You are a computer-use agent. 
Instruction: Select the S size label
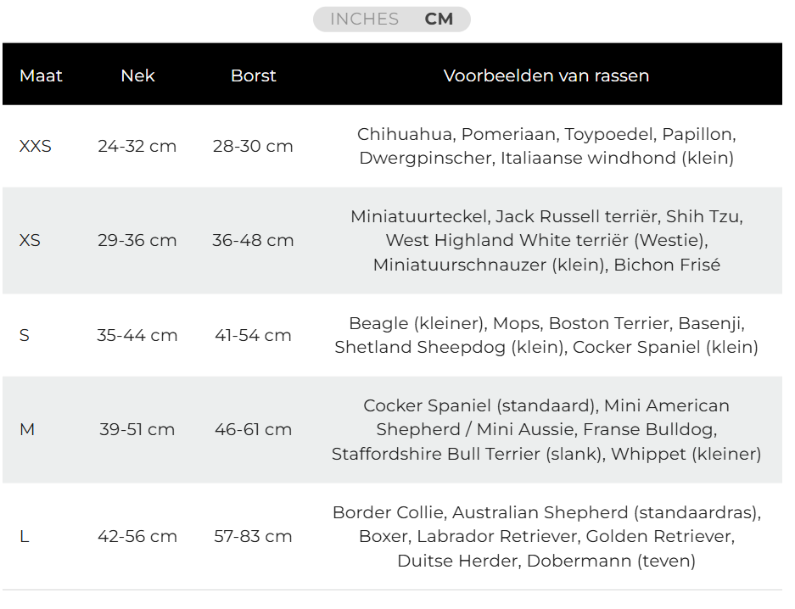[x=25, y=335]
